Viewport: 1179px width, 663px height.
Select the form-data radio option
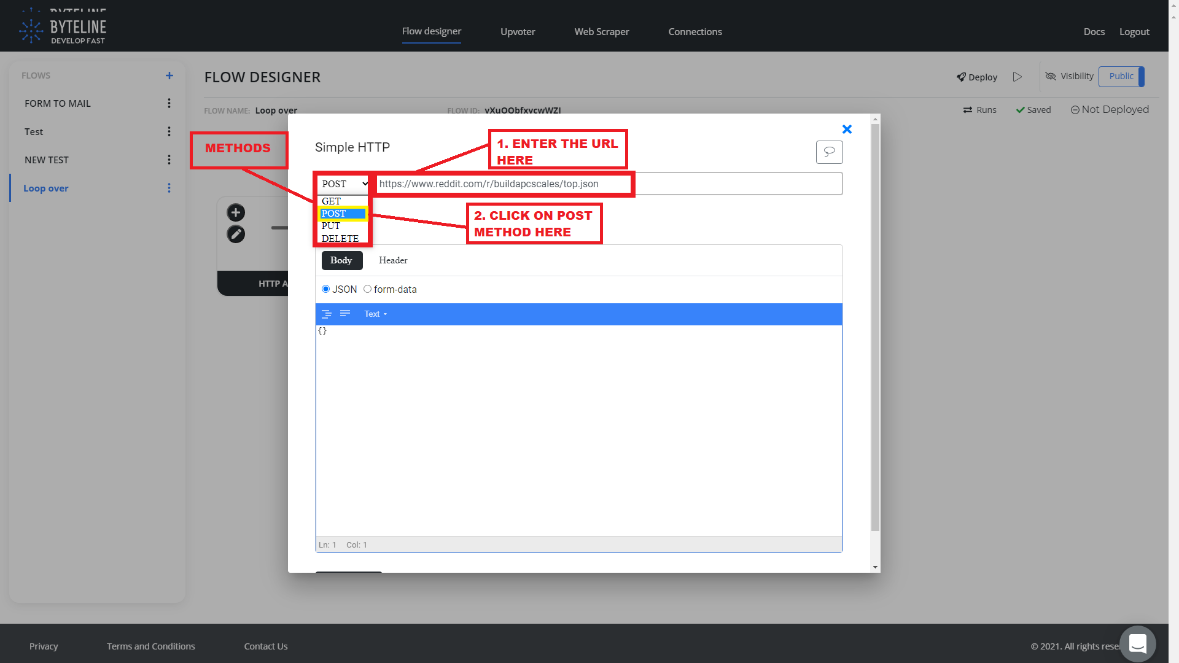click(367, 289)
